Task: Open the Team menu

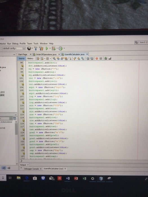Action: (30, 44)
